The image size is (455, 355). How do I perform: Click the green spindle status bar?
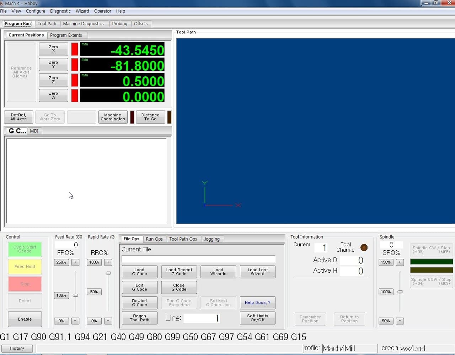pyautogui.click(x=431, y=262)
